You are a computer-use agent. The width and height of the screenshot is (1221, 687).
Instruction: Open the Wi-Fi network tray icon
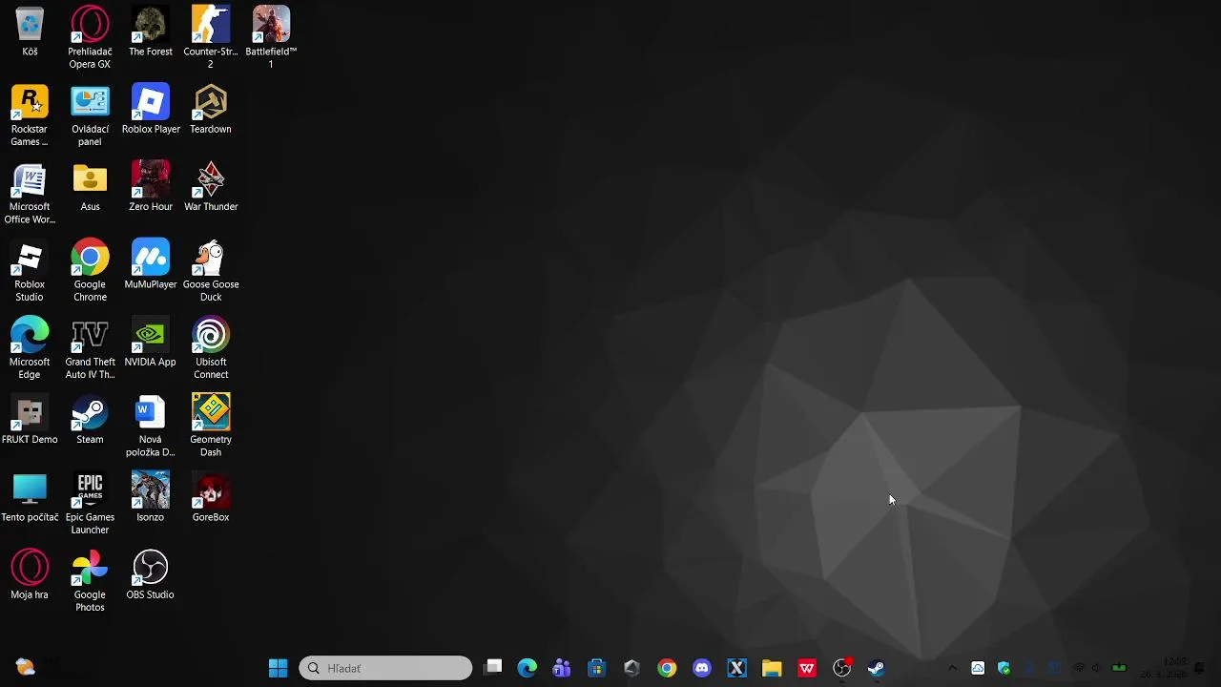point(1080,668)
